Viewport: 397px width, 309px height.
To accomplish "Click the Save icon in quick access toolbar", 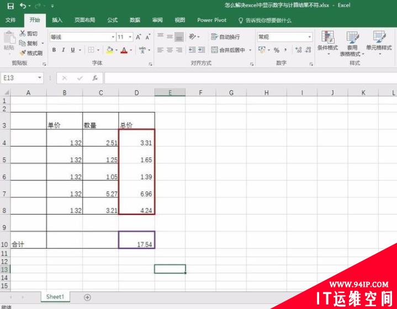I will 10,6.
